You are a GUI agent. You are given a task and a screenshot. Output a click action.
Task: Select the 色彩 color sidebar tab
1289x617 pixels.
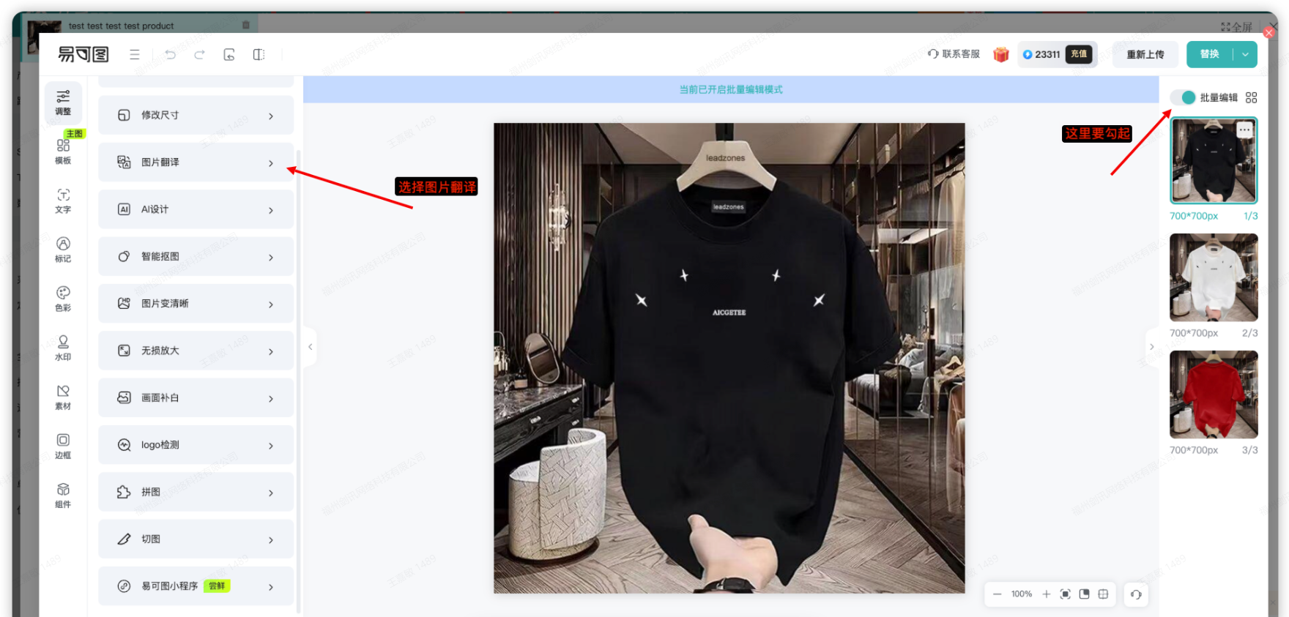click(63, 299)
